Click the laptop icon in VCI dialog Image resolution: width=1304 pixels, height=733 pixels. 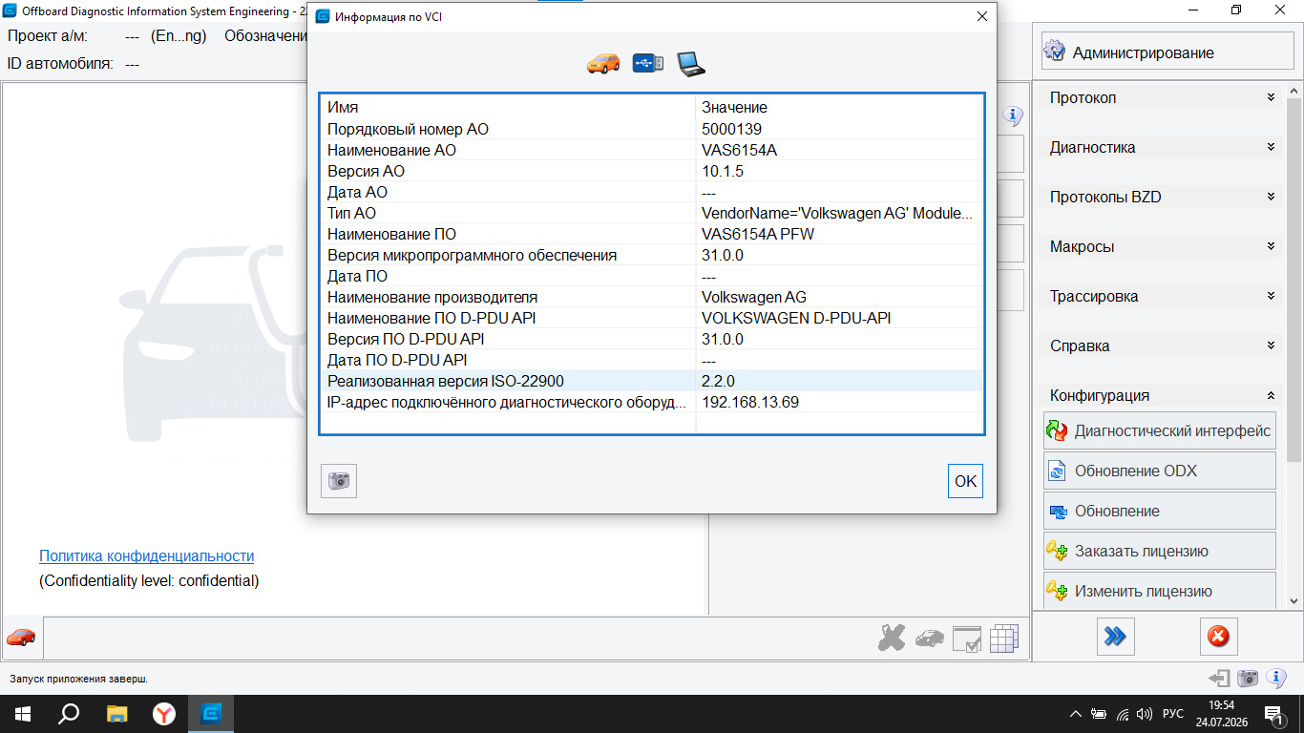pyautogui.click(x=691, y=64)
